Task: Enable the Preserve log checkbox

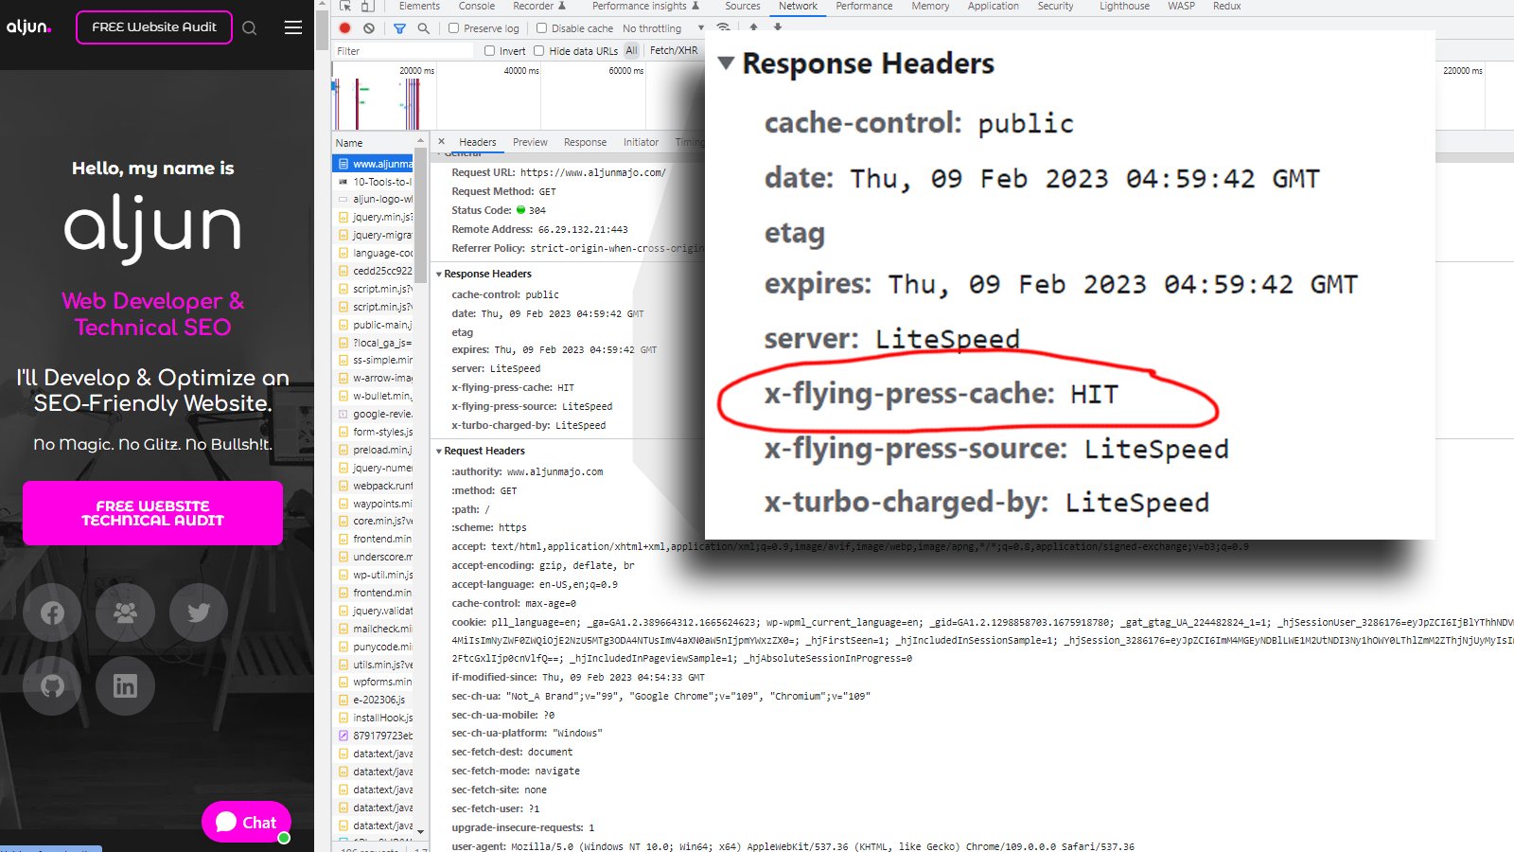Action: 454,28
